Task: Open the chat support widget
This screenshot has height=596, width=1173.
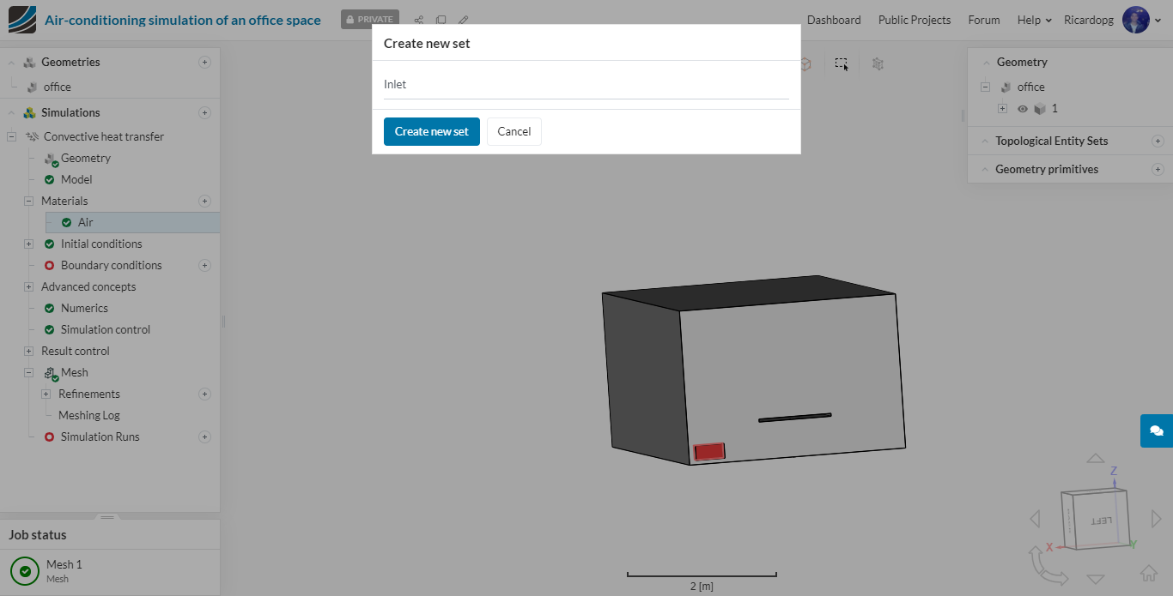Action: tap(1157, 430)
